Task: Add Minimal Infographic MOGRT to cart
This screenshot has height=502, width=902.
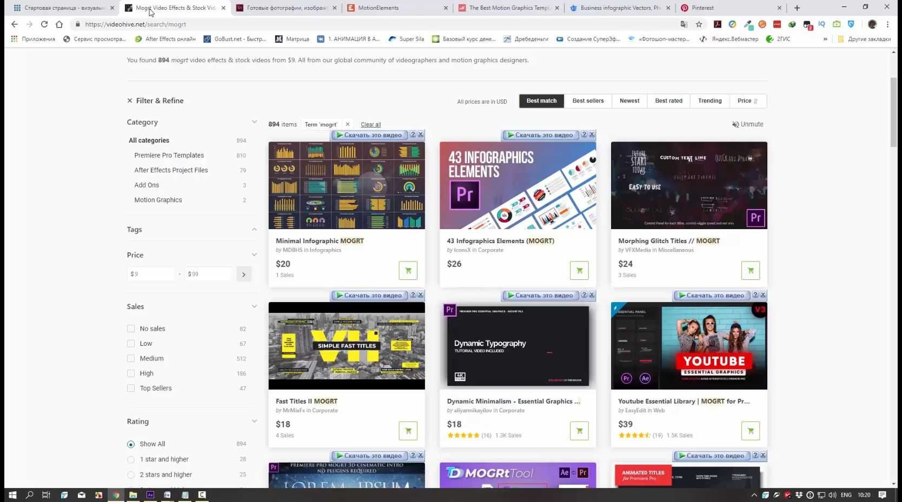Action: (408, 271)
